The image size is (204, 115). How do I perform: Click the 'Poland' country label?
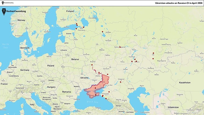pyautogui.click(x=51, y=66)
